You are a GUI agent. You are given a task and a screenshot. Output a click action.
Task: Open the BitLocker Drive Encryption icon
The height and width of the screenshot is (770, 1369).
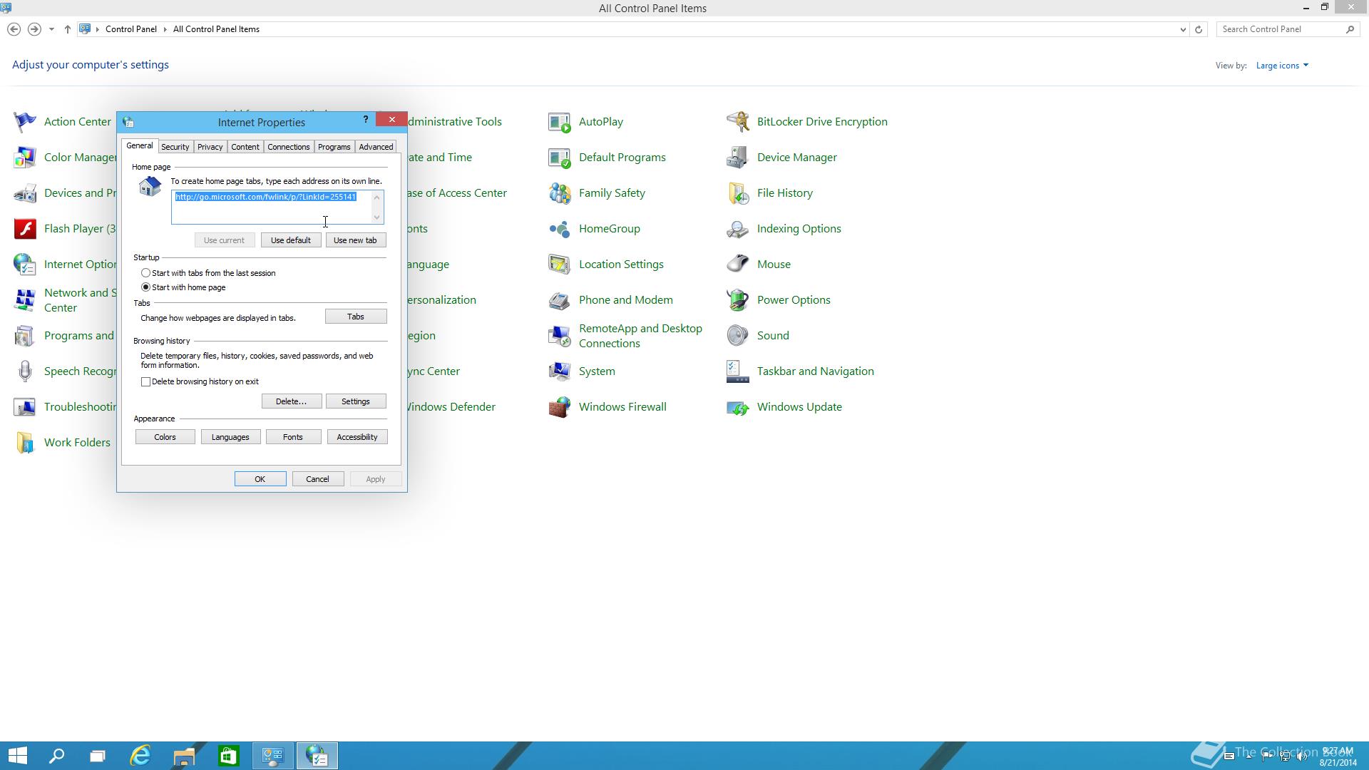(738, 122)
